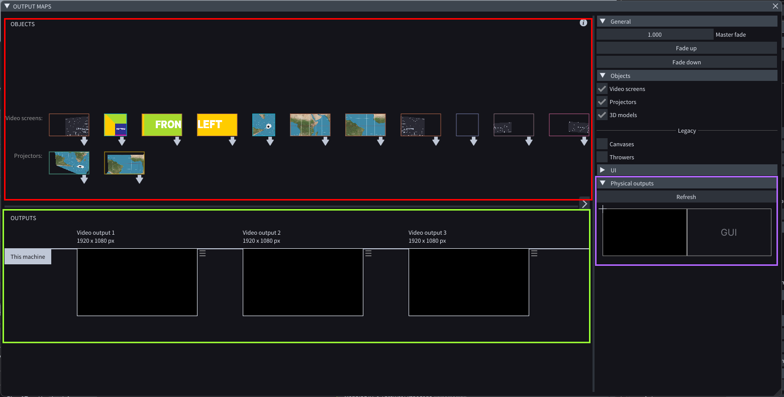Viewport: 784px width, 397px height.
Task: Click the info icon in Objects panel
Action: coord(583,23)
